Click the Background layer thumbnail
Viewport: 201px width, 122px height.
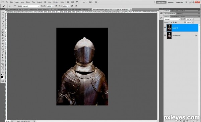pos(169,35)
